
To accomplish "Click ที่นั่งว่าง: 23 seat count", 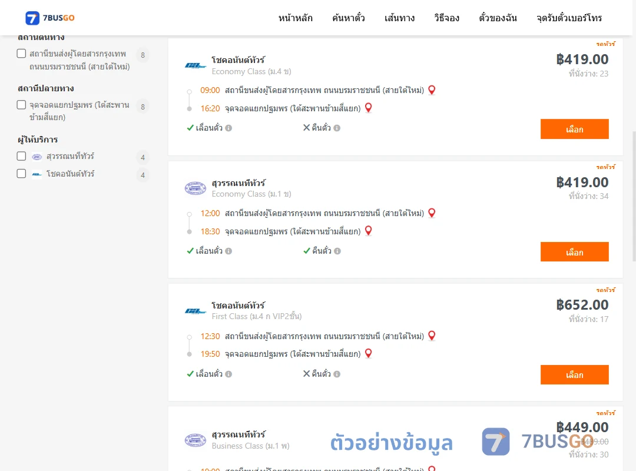I will click(588, 74).
